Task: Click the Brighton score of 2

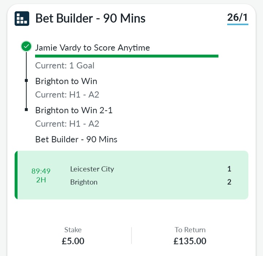Action: tap(229, 182)
